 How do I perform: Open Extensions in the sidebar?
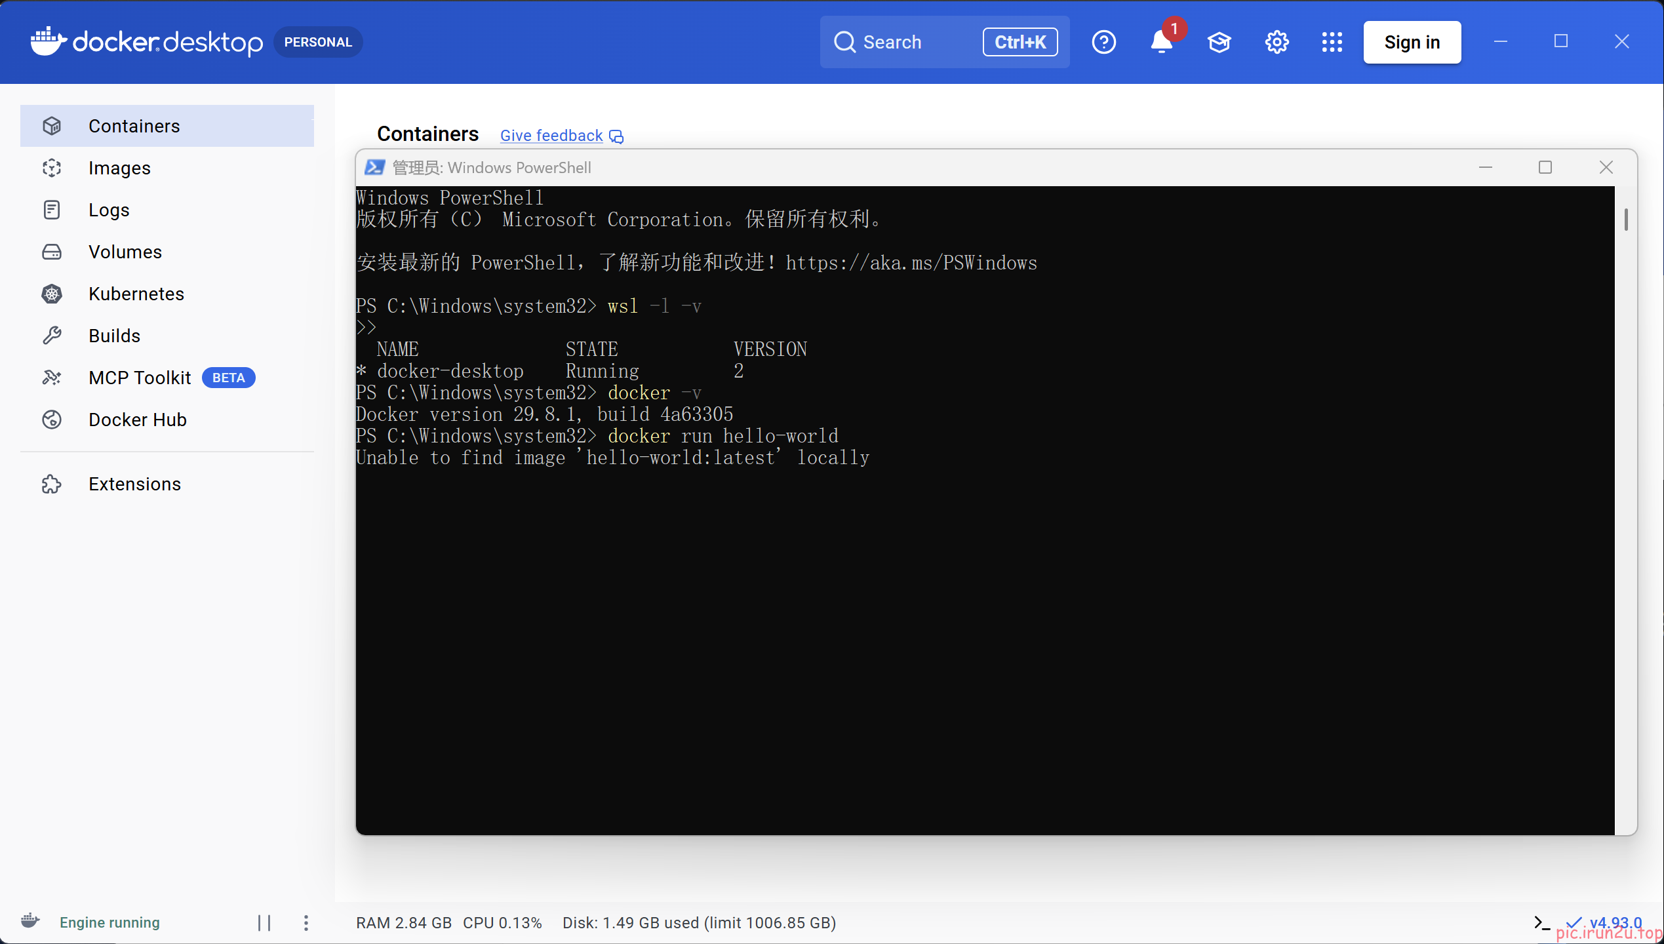(x=167, y=484)
